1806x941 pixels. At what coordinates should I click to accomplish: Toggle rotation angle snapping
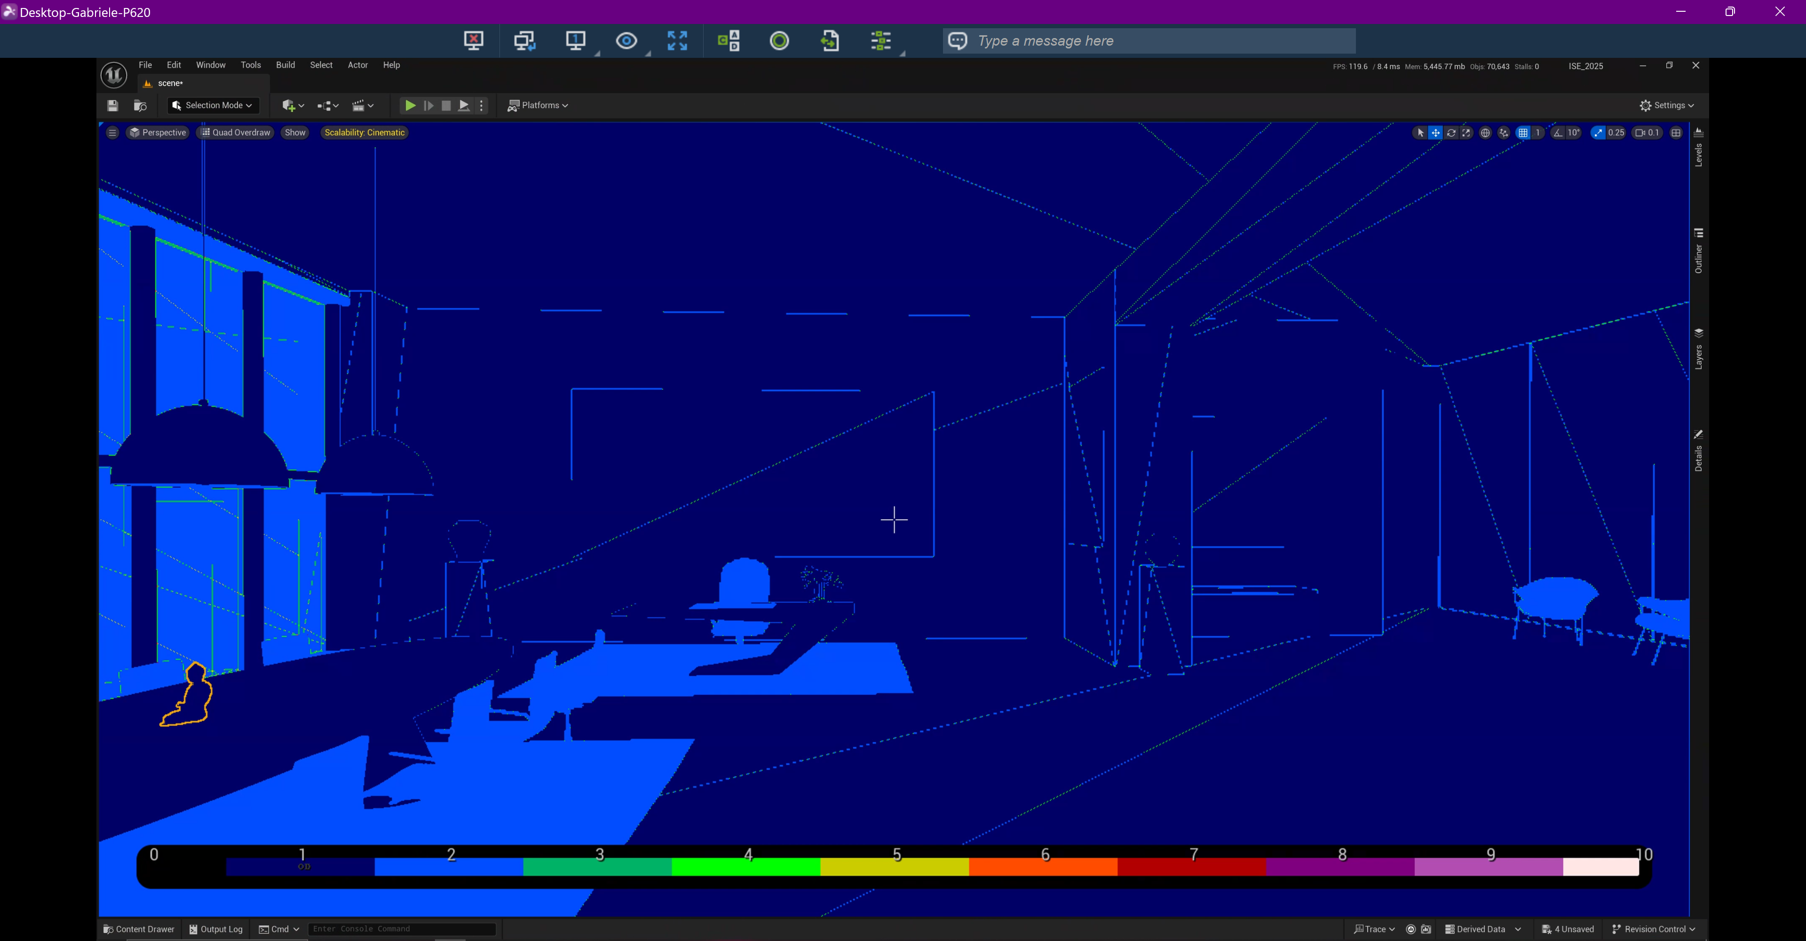coord(1558,133)
